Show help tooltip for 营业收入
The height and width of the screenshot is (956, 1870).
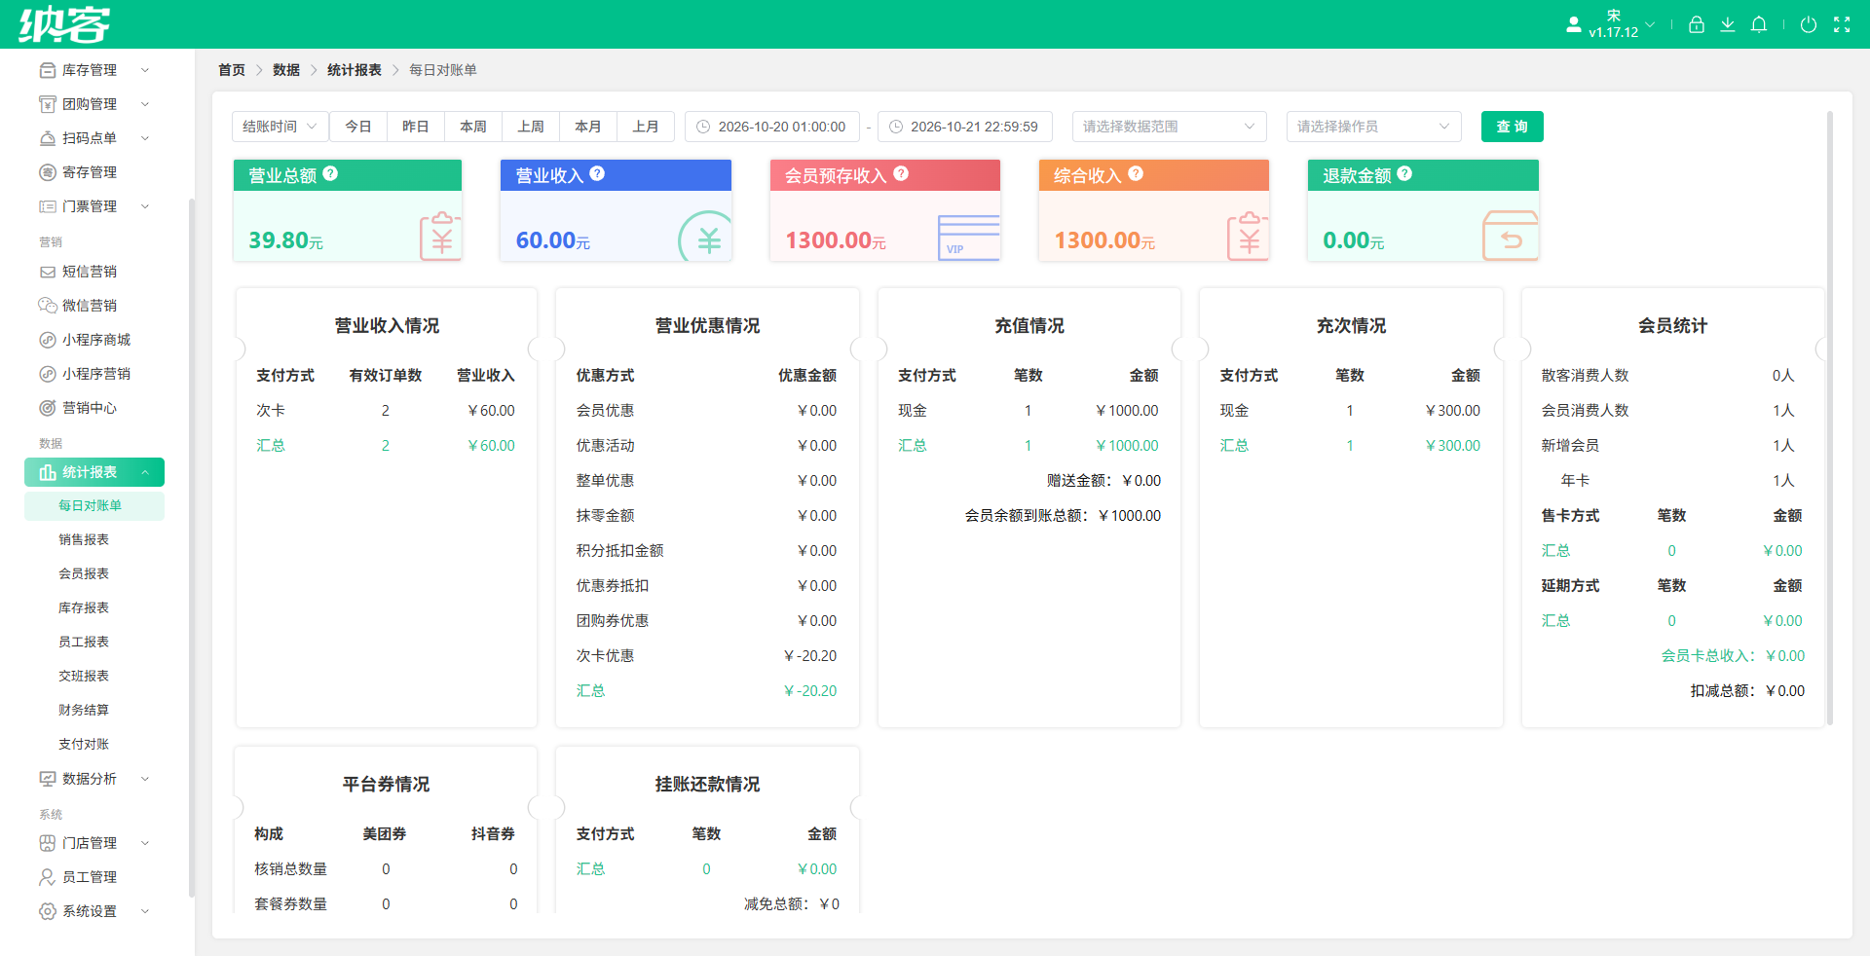pyautogui.click(x=597, y=173)
